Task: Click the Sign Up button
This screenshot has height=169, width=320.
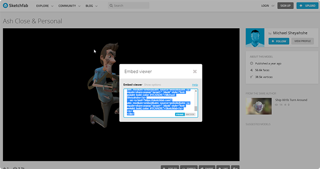Action: [x=285, y=5]
